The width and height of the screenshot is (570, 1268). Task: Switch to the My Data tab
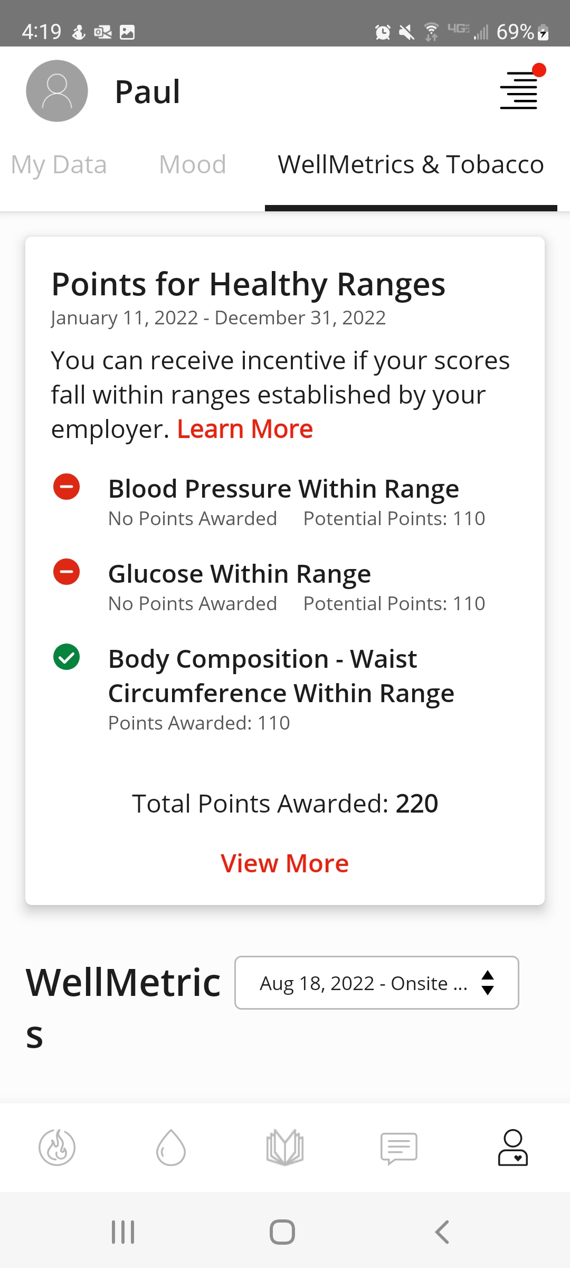(x=59, y=165)
